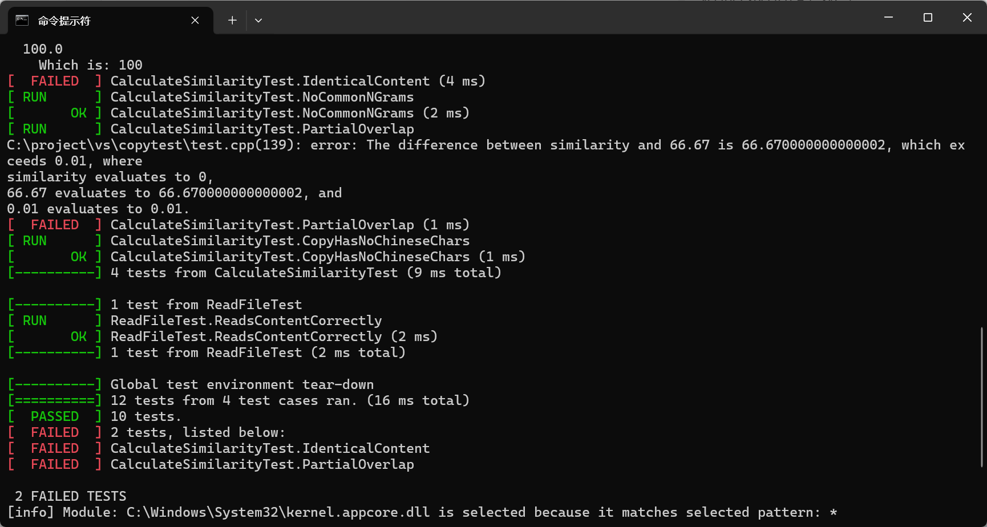
Task: Close the terminal window
Action: click(967, 18)
